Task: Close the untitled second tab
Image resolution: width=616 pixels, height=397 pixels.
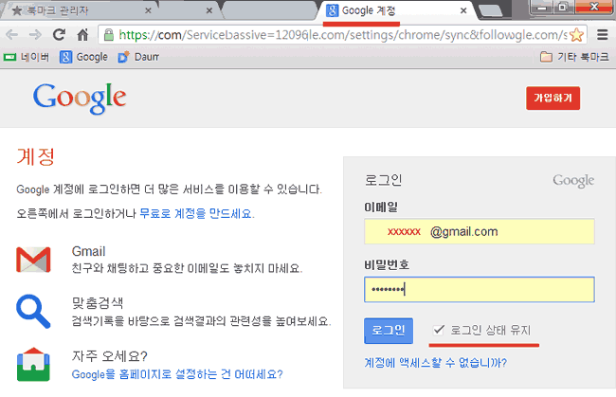Action: (x=209, y=10)
